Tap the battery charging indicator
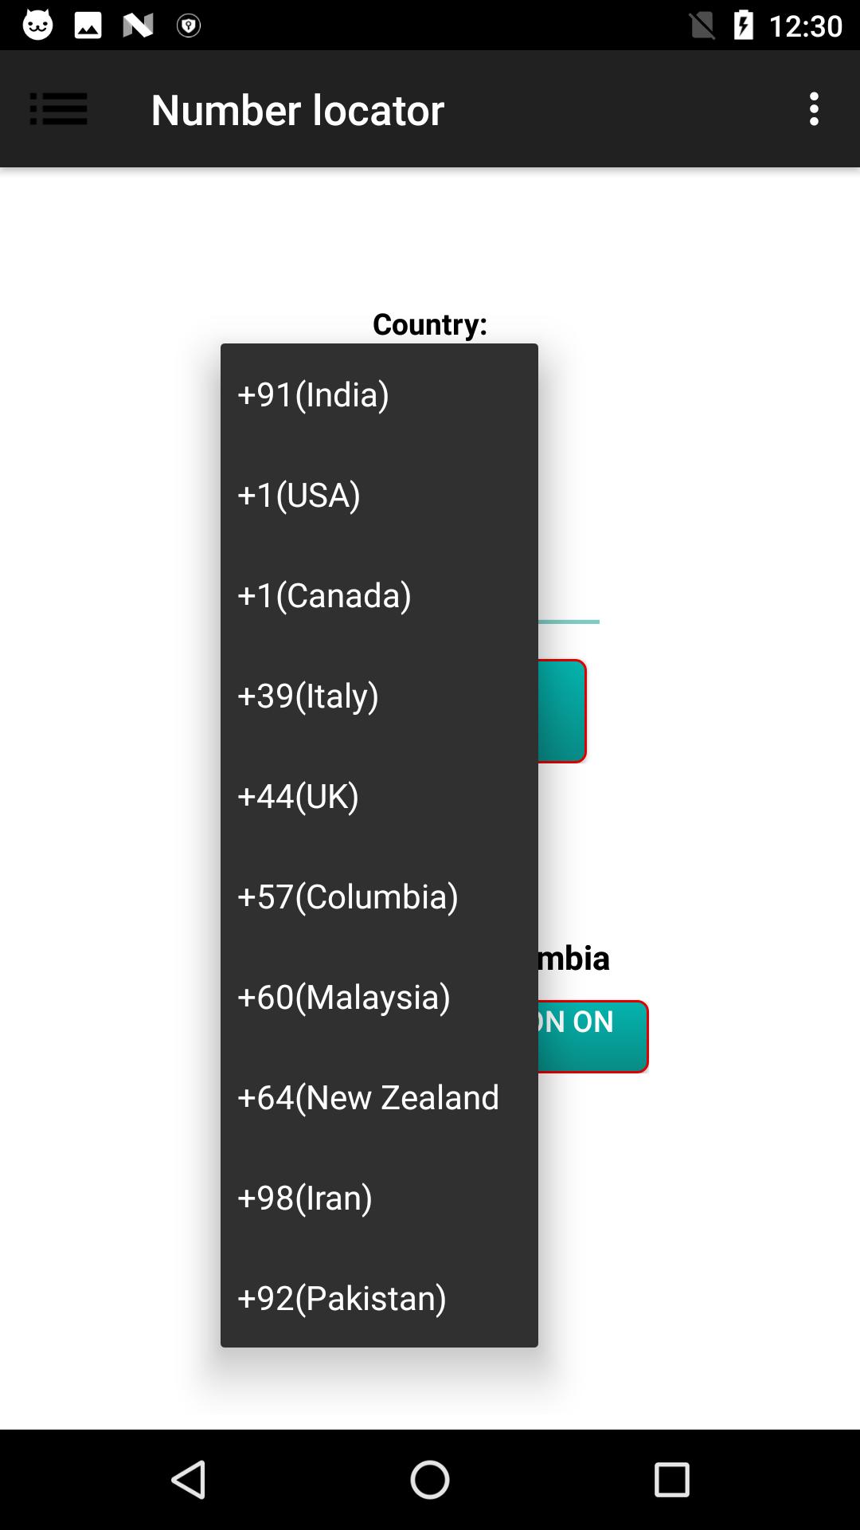 pos(743,24)
